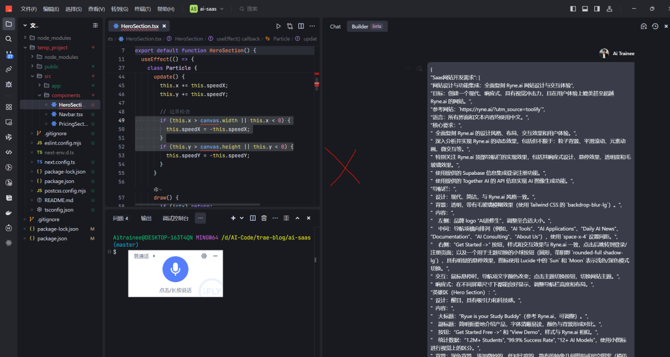Open Navbar.tsx in the file tree
670x357 pixels.
pyautogui.click(x=71, y=114)
